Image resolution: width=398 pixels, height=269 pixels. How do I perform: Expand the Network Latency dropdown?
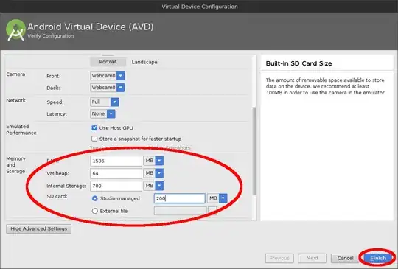pyautogui.click(x=111, y=114)
